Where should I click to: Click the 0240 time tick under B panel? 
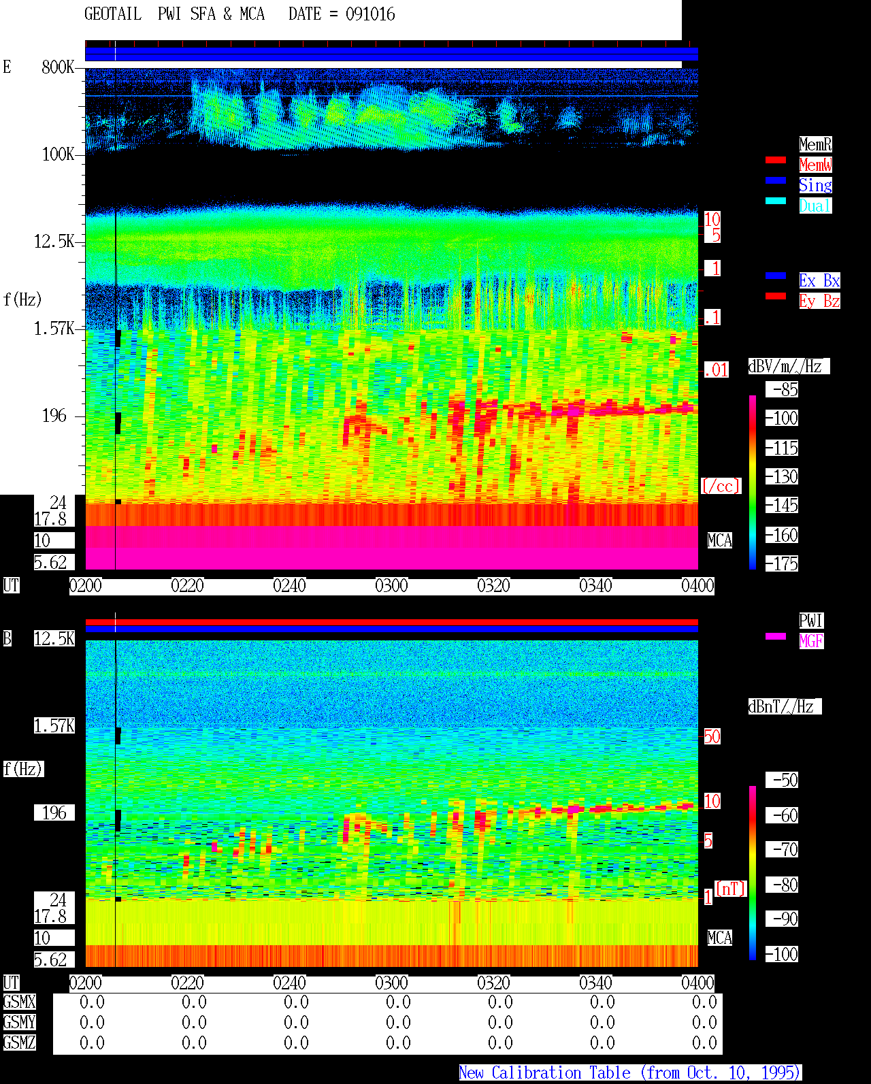point(290,983)
